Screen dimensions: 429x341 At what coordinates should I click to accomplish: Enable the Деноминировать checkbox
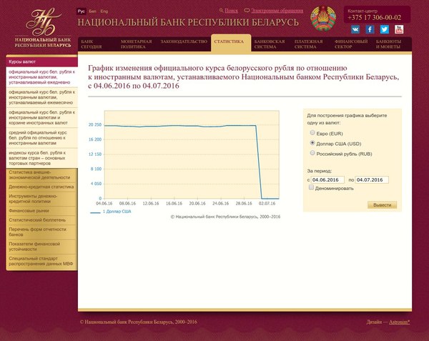(311, 187)
